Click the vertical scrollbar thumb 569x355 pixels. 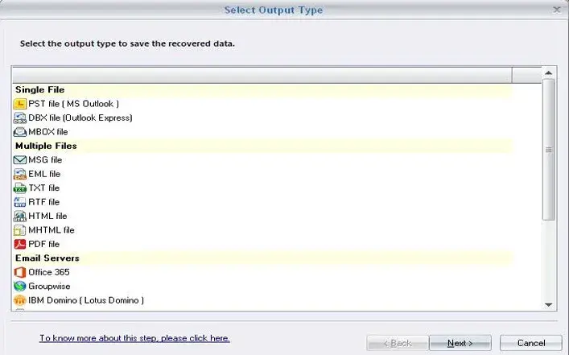[549, 150]
